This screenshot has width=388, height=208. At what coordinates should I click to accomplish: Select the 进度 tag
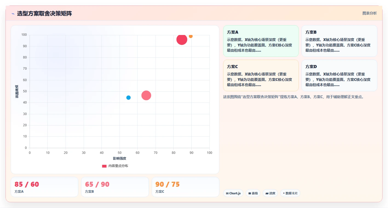pyautogui.click(x=270, y=193)
